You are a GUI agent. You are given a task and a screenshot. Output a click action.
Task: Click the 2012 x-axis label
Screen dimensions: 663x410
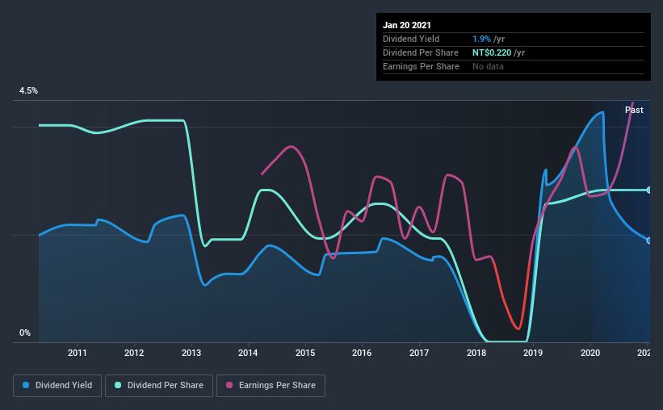[134, 353]
